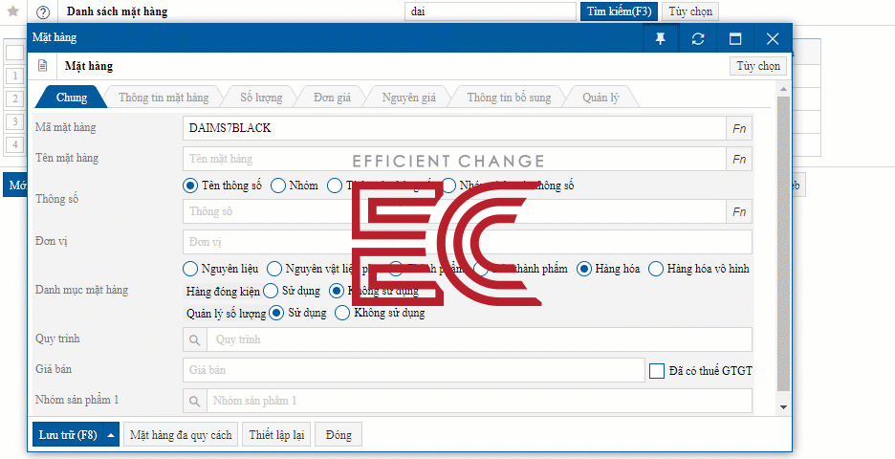Click Thiết lập lại button

(x=276, y=435)
